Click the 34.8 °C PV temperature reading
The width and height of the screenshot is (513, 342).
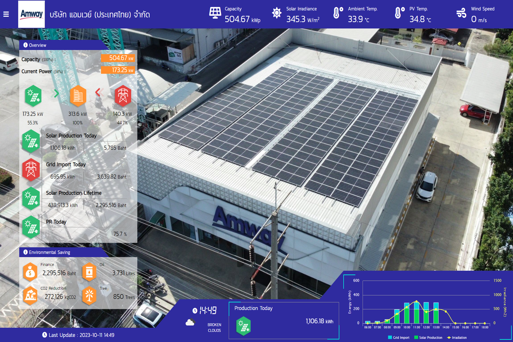(x=420, y=19)
